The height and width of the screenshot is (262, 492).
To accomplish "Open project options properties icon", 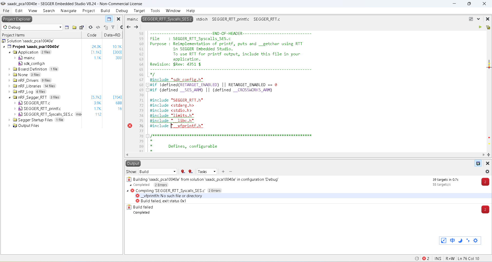I will coord(82,27).
